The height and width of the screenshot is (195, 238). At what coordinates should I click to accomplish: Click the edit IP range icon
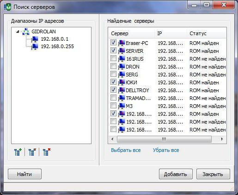coord(32,152)
